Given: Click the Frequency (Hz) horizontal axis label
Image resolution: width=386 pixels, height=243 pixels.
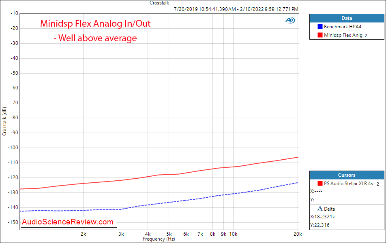Looking at the screenshot, I should (x=159, y=239).
